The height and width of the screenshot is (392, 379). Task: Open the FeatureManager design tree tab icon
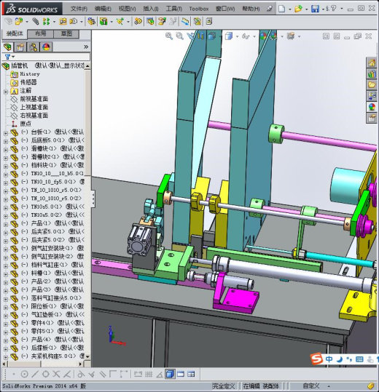coord(7,47)
